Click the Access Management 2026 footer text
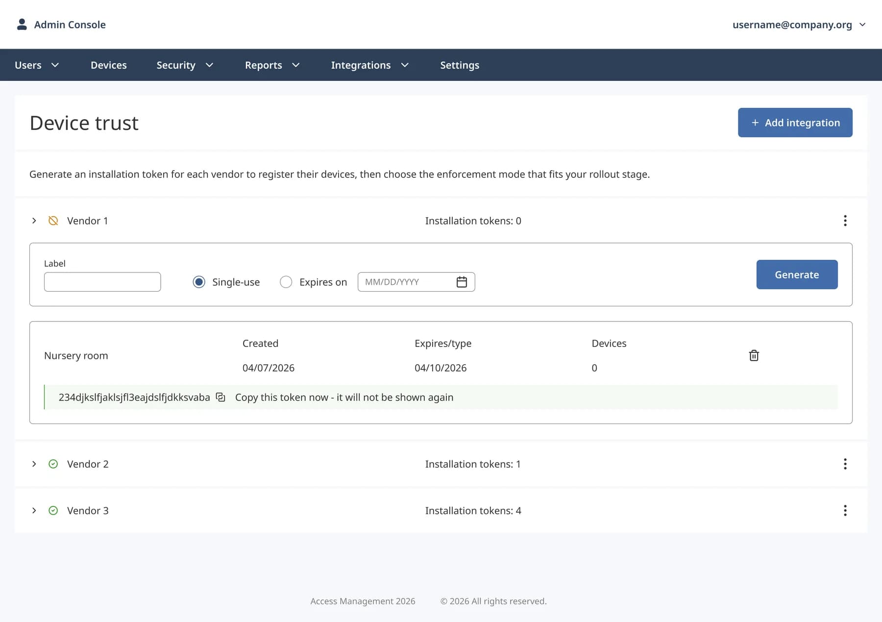Screen dimensions: 882x622 coord(363,601)
